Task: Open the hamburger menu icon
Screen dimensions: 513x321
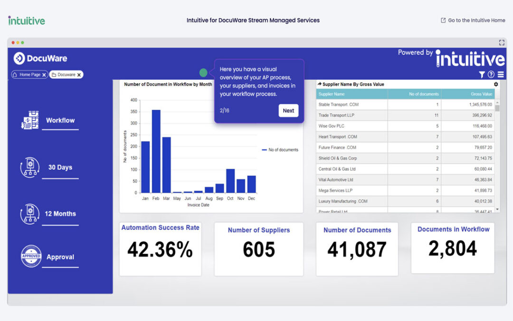Action: coord(501,75)
